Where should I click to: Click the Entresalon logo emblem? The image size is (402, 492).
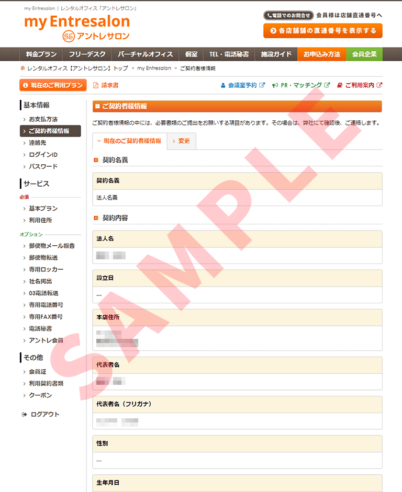69,36
